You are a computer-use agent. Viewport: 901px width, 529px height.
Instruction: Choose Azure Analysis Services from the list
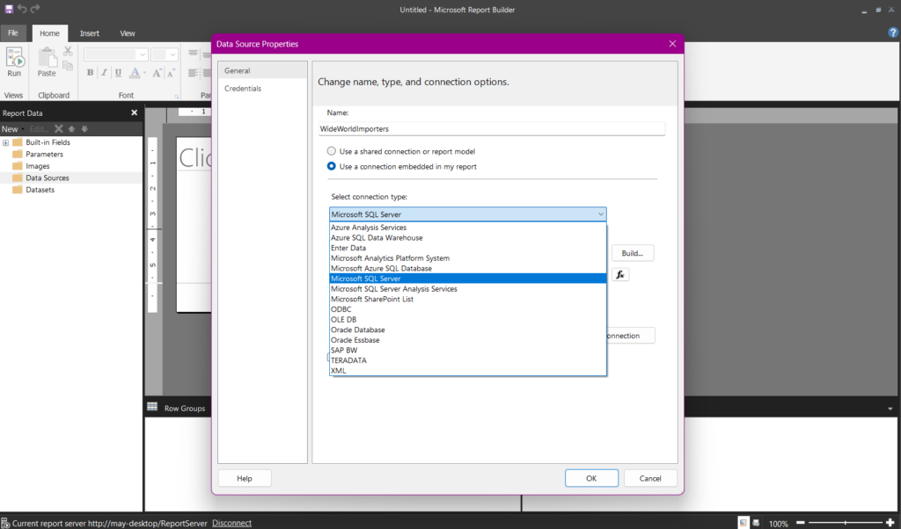click(x=468, y=228)
